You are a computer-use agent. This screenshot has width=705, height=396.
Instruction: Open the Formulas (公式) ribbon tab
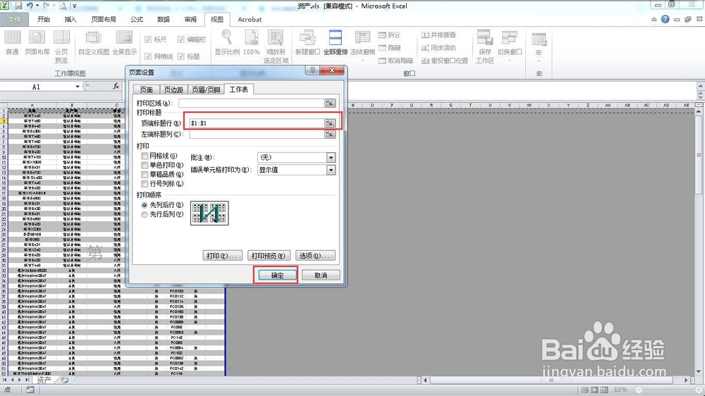137,19
